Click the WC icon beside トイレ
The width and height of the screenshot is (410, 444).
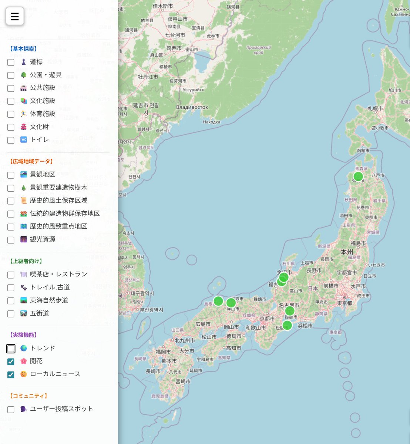click(24, 139)
